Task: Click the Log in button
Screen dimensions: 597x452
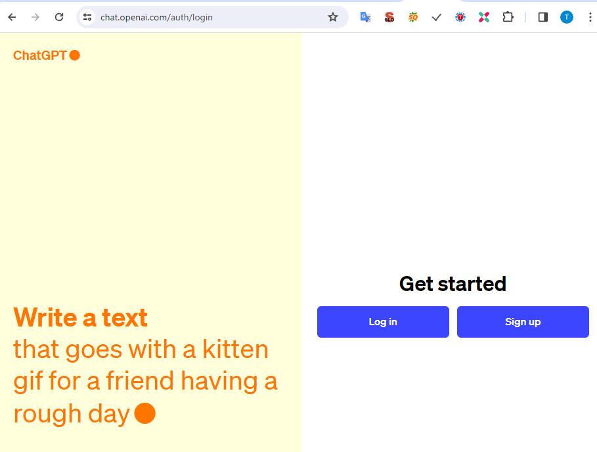Action: click(x=383, y=322)
